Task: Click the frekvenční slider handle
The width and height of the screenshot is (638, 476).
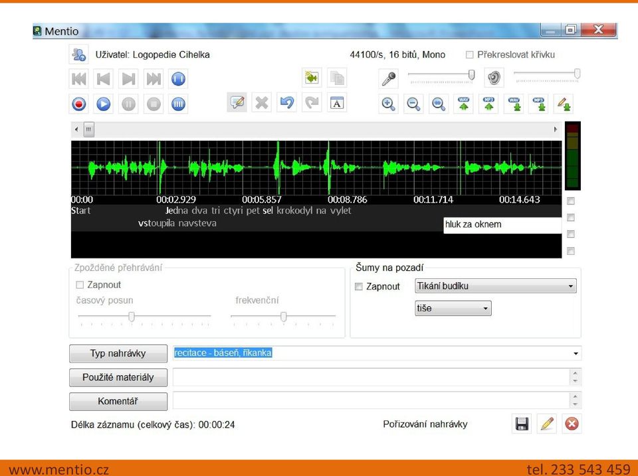Action: (284, 316)
